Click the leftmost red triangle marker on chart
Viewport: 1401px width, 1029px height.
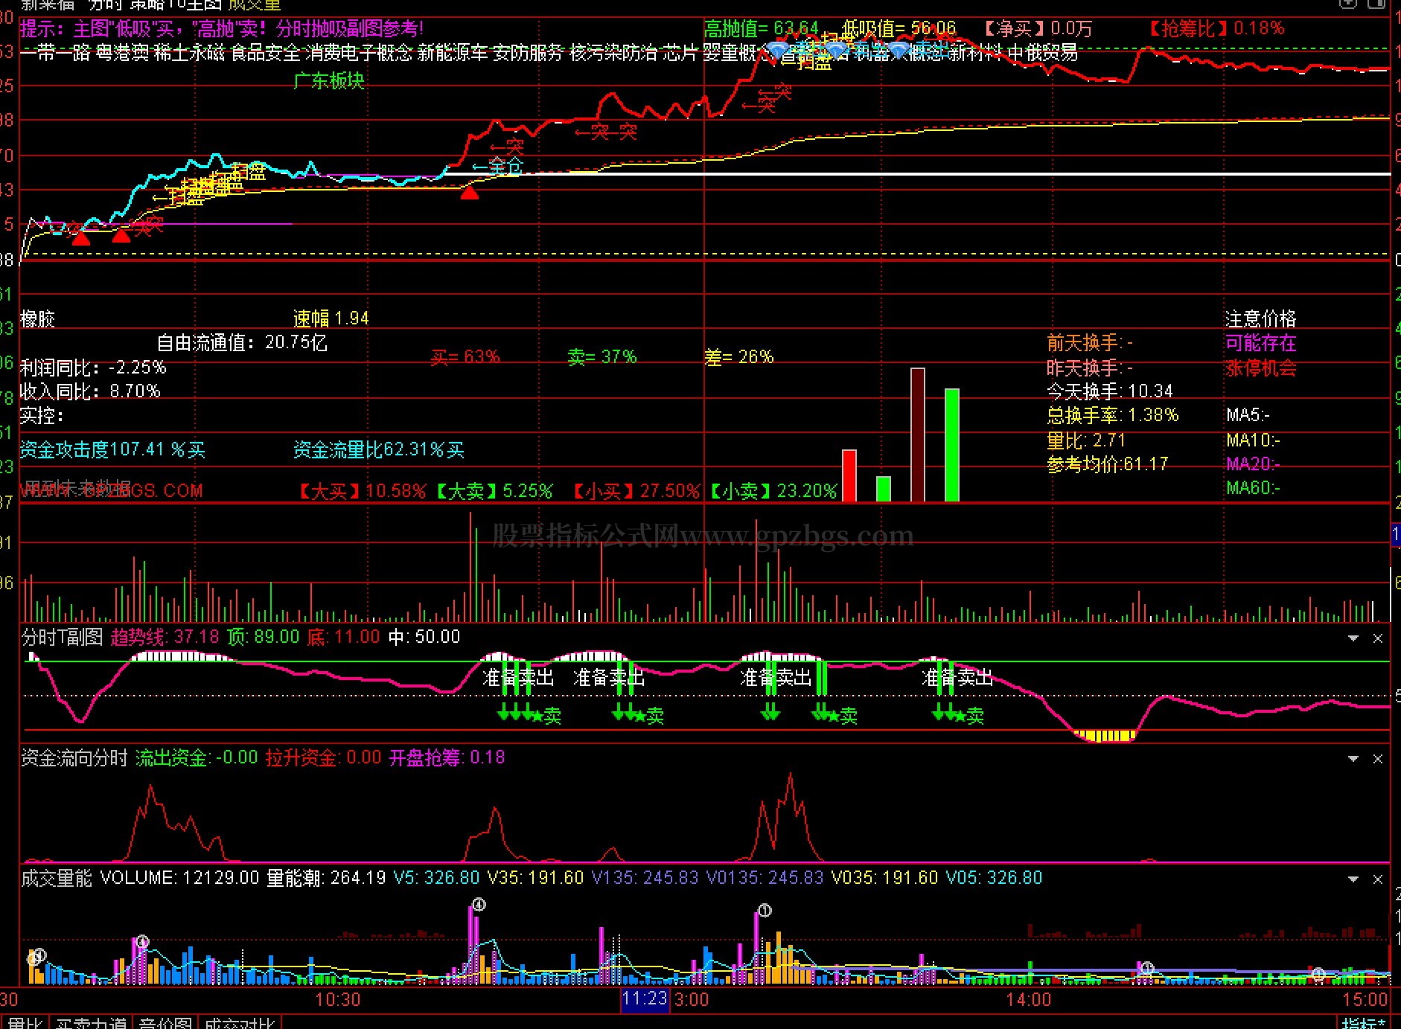[x=80, y=238]
